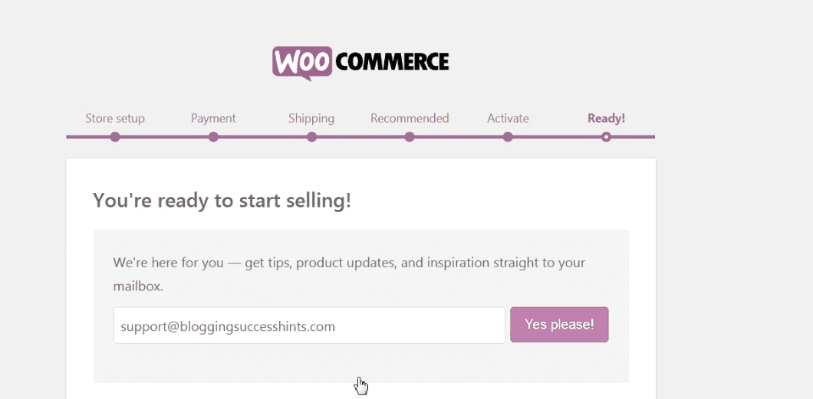
Task: Focus the newsletter email input field
Action: pos(310,325)
